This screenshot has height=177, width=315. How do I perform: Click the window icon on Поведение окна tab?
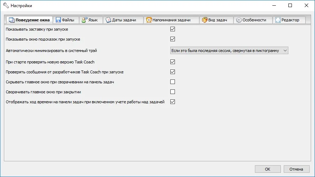tap(12, 20)
